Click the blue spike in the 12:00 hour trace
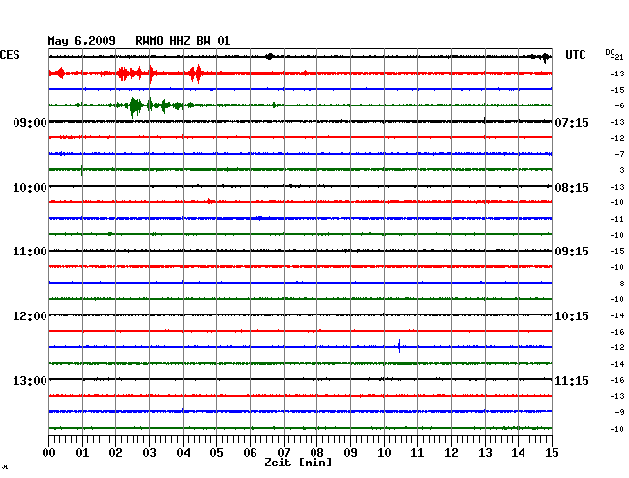The image size is (629, 478). pos(399,346)
